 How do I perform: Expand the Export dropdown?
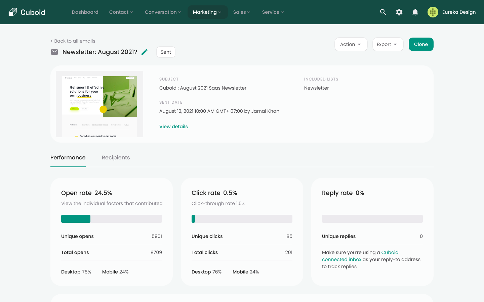point(388,44)
